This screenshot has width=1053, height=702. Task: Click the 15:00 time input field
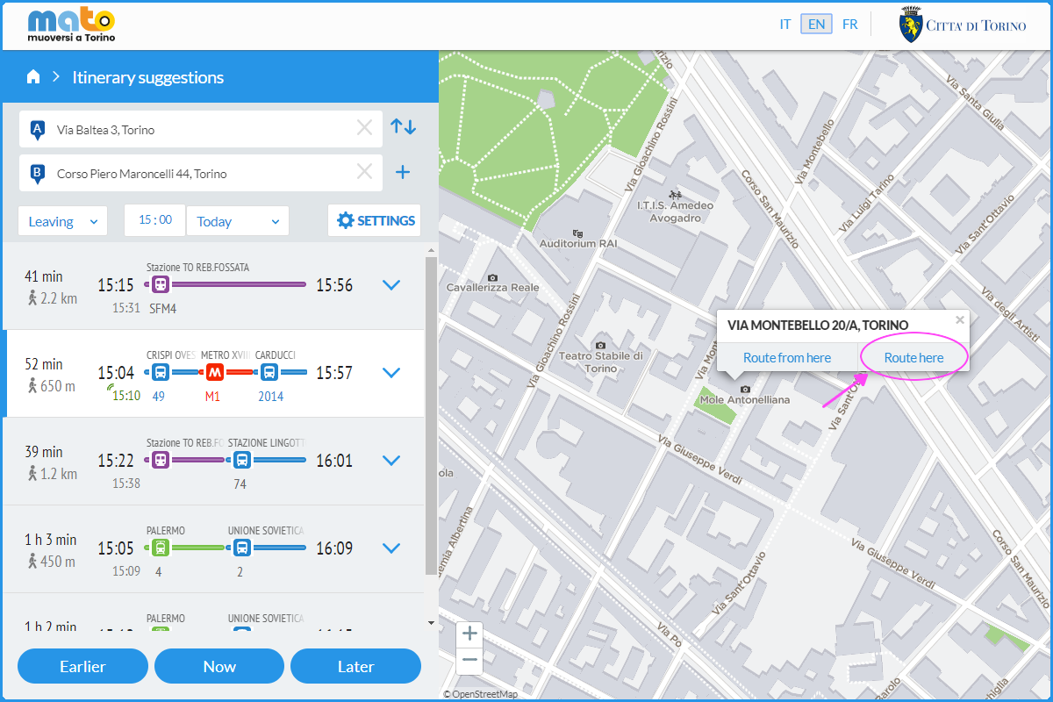[155, 220]
